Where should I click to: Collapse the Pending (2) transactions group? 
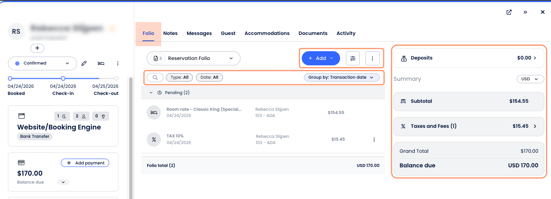[x=151, y=92]
